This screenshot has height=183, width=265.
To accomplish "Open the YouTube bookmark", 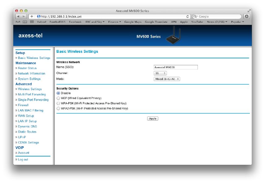I will click(197, 22).
